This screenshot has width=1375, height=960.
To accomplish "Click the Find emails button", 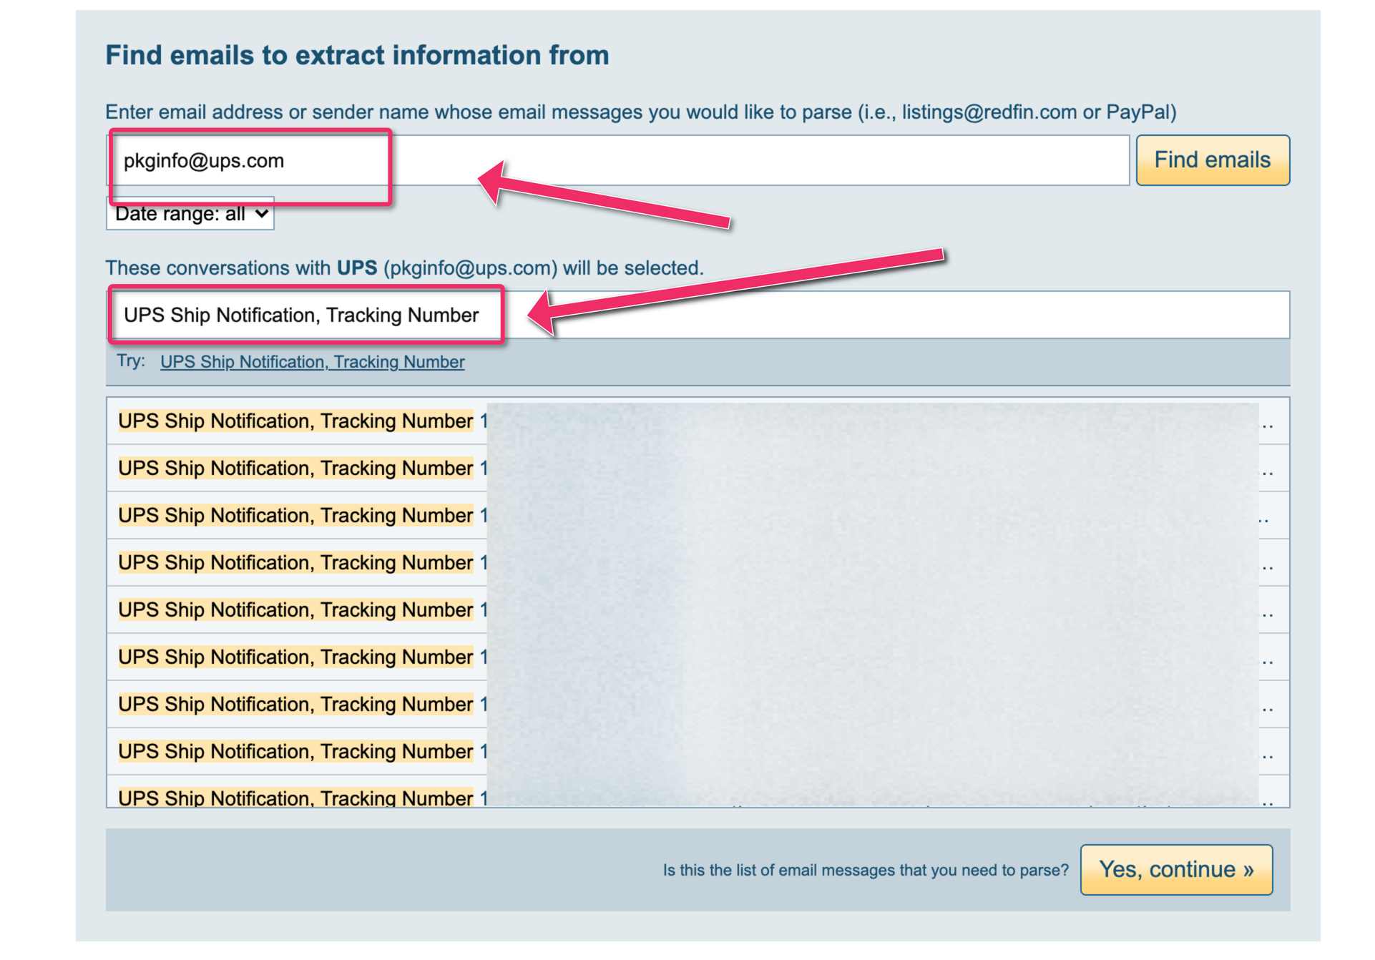I will pyautogui.click(x=1212, y=160).
